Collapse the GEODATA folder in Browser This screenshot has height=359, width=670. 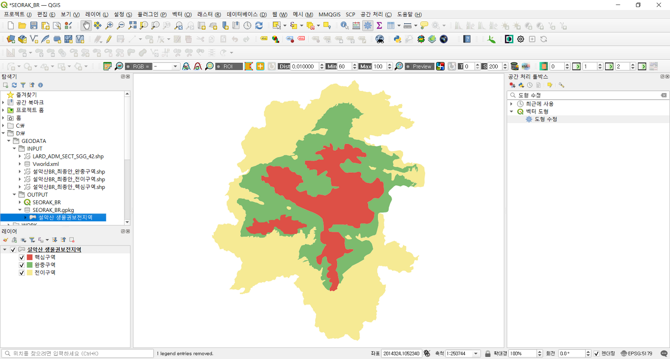click(9, 141)
